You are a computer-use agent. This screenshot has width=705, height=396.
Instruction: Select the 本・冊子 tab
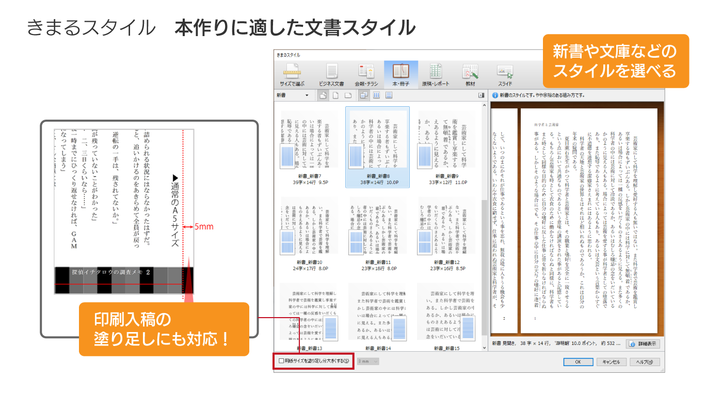[400, 75]
